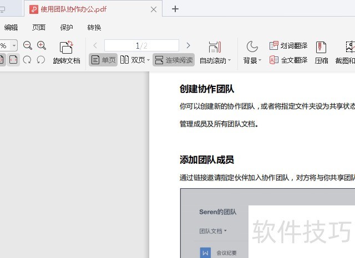Open the zoom percentage dropdown
355x258 pixels.
pyautogui.click(x=14, y=45)
